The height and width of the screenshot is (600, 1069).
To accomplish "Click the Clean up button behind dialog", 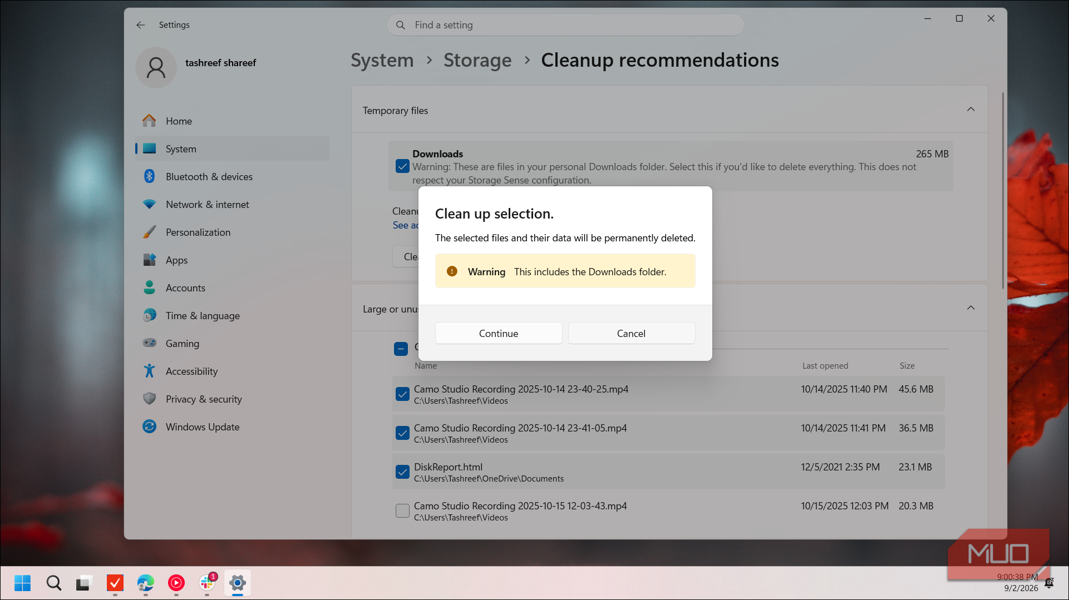I will click(x=406, y=256).
